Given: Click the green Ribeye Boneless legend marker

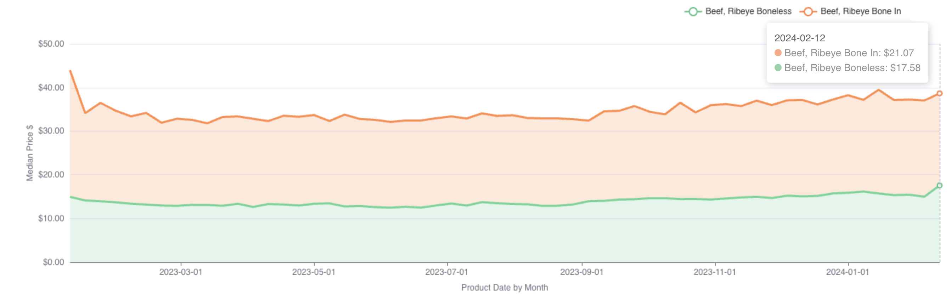Looking at the screenshot, I should (x=693, y=12).
